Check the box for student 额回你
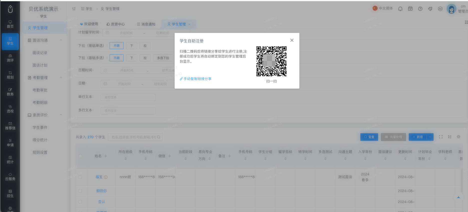The image size is (468, 212). coord(80,191)
